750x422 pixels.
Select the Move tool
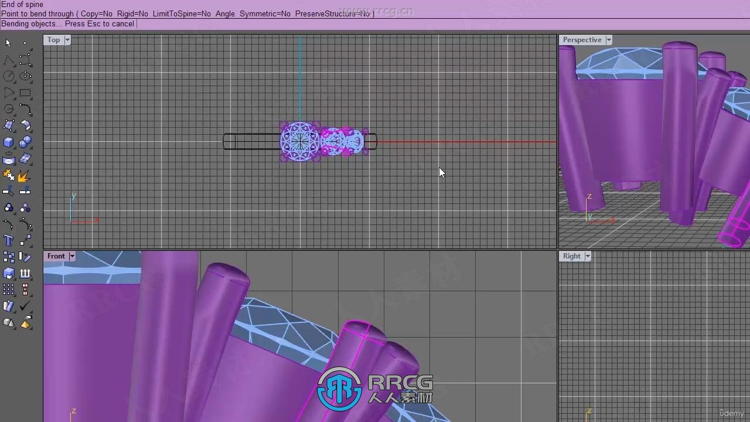click(25, 240)
